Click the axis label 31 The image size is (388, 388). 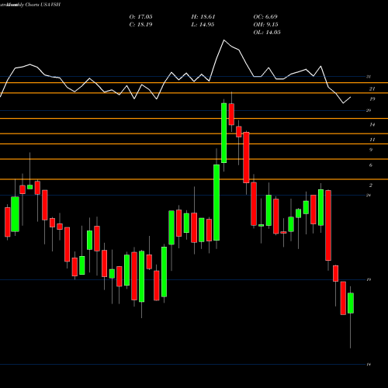[x=369, y=77]
